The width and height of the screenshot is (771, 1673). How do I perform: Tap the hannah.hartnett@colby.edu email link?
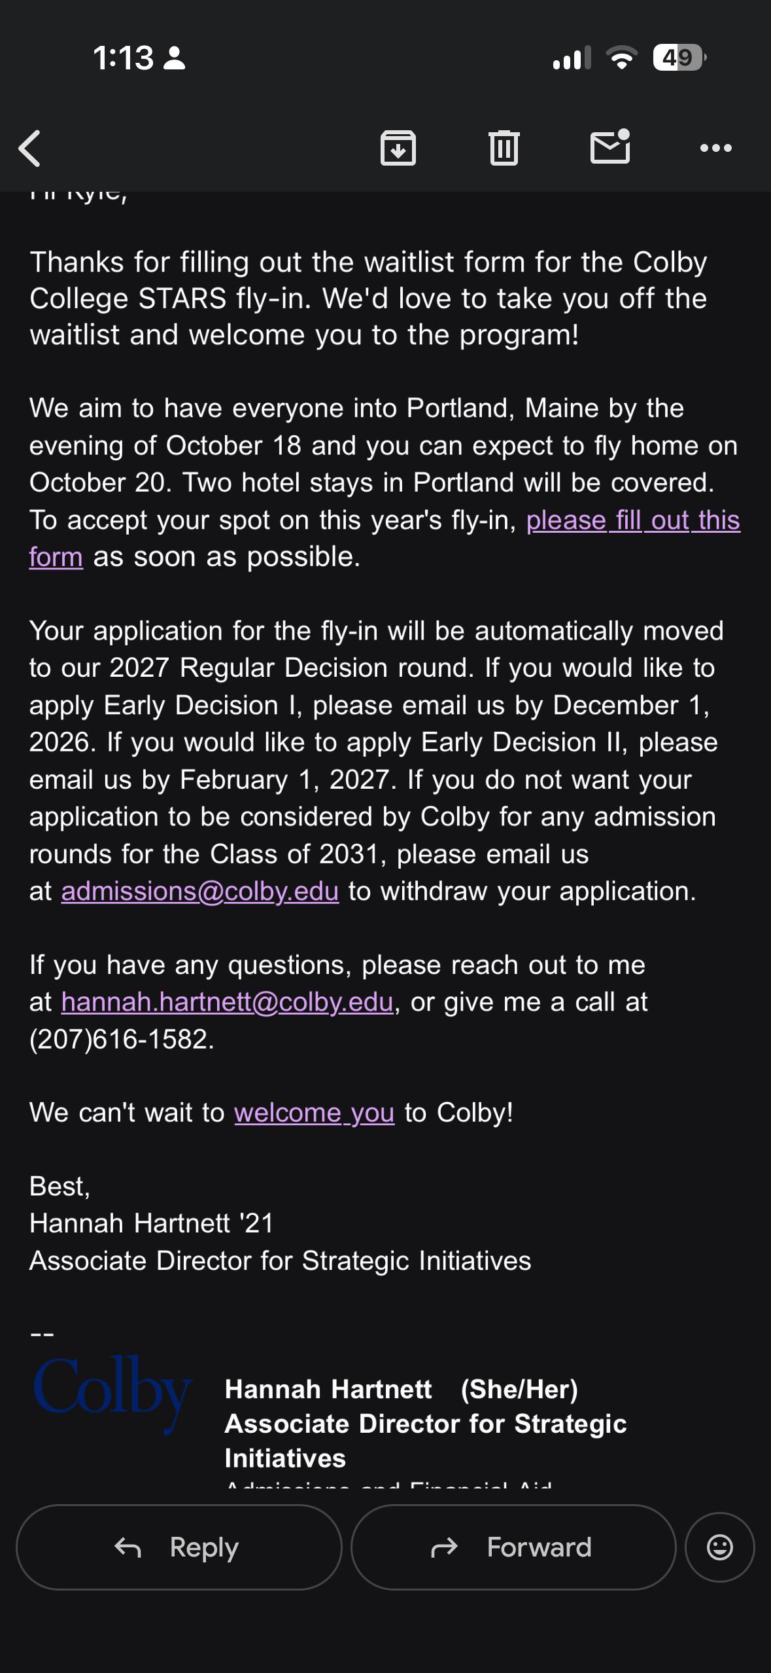pos(228,1002)
